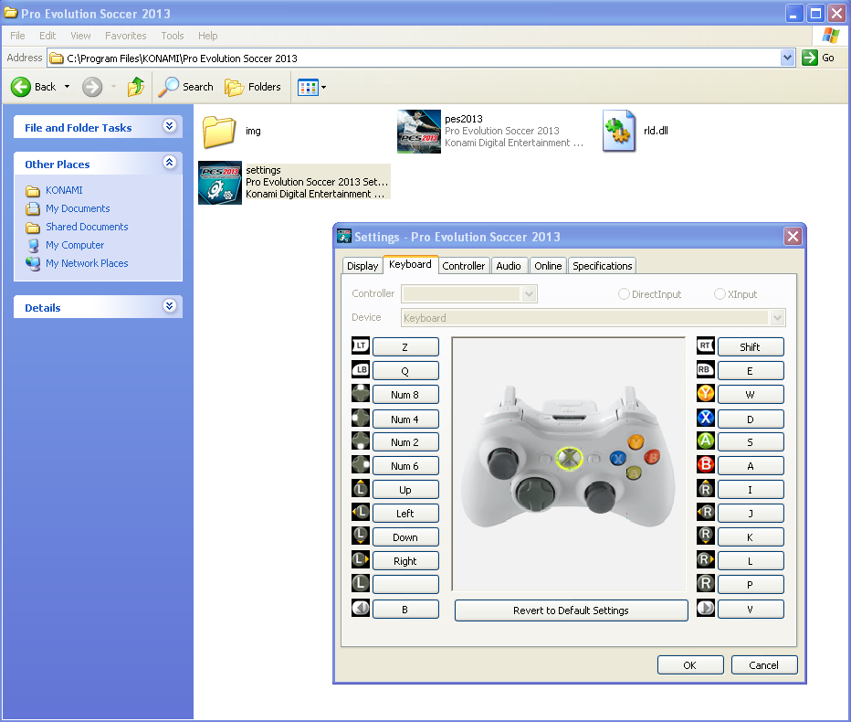The width and height of the screenshot is (851, 722).
Task: Open the Back history dropdown arrow
Action: (67, 87)
